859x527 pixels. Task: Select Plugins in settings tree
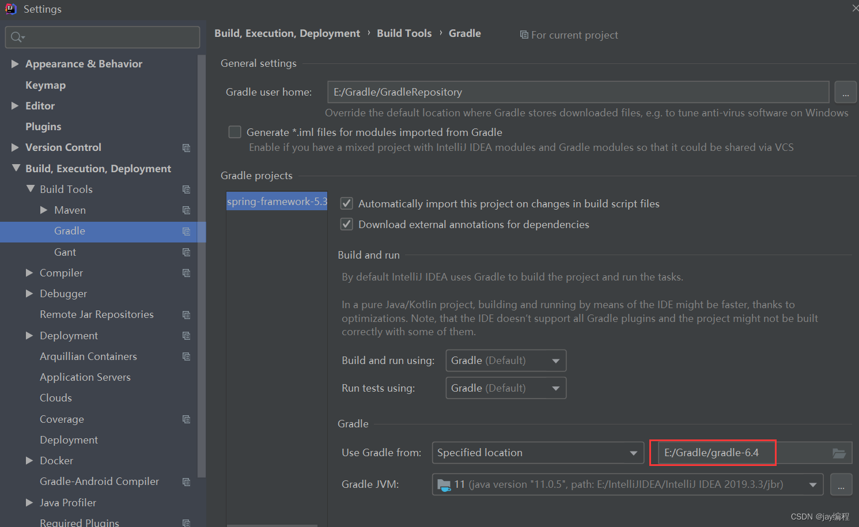(43, 127)
